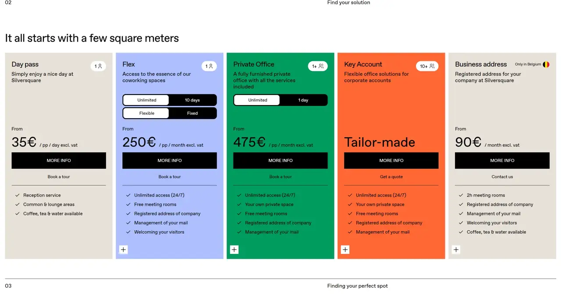Choose the Fixed desk option
The height and width of the screenshot is (306, 561).
coord(192,113)
